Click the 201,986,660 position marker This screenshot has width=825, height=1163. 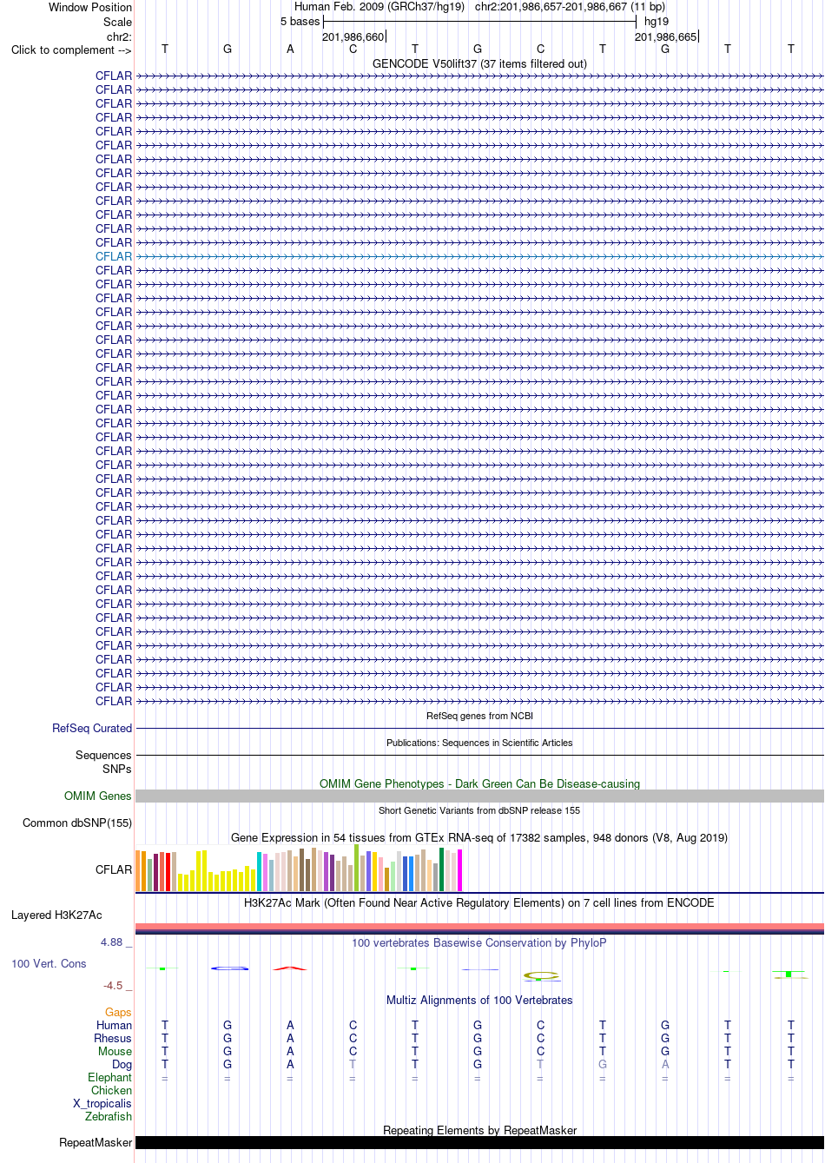coord(353,36)
